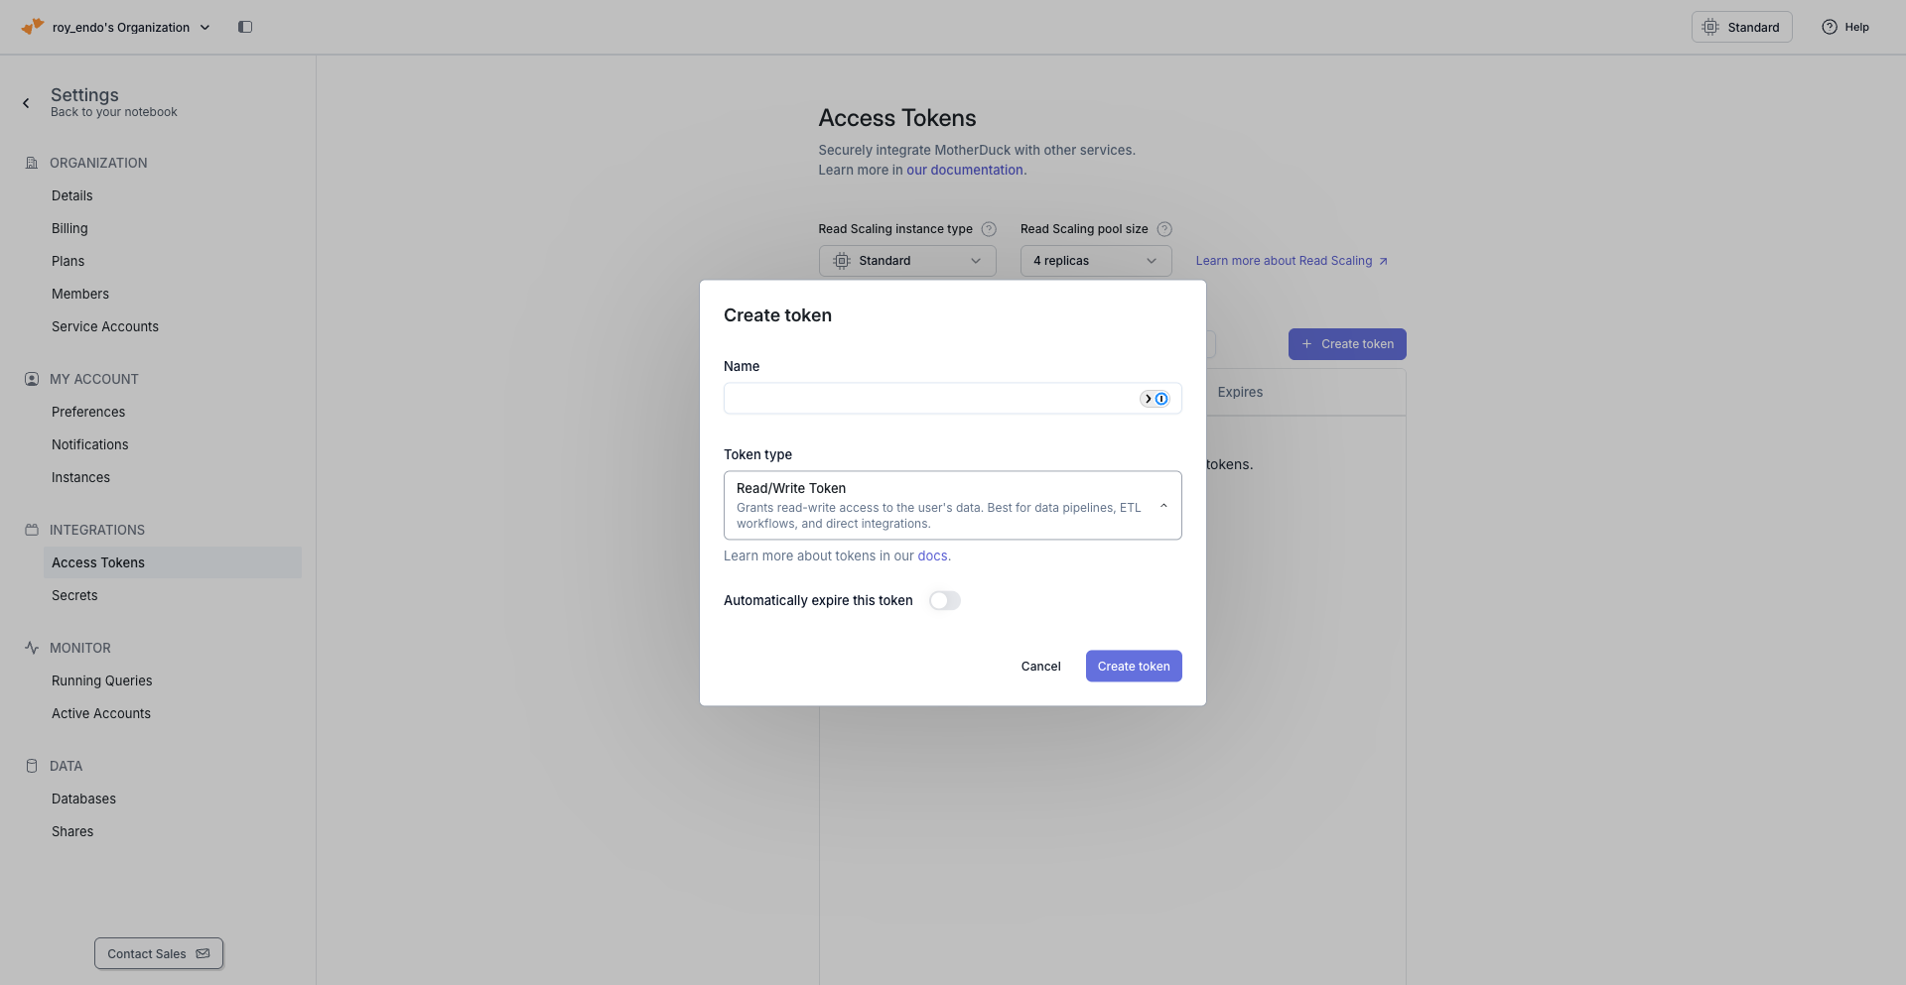This screenshot has height=985, width=1906.
Task: Select Secrets in the Integrations sidebar
Action: (x=74, y=594)
